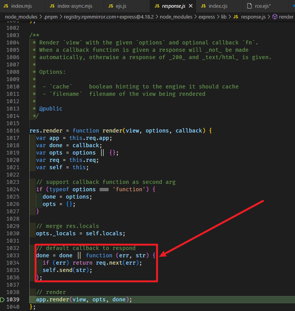The height and width of the screenshot is (311, 295).
Task: Click the res.render function definition
Action: (x=44, y=131)
